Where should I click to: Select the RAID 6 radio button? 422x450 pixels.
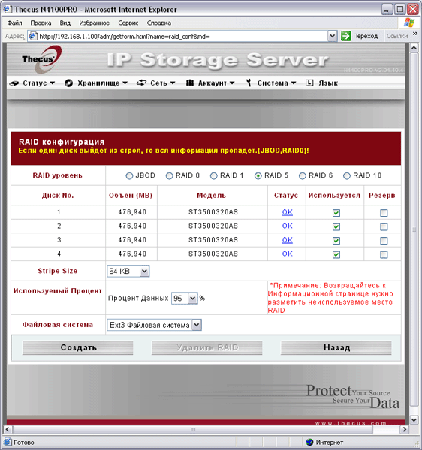(x=302, y=176)
